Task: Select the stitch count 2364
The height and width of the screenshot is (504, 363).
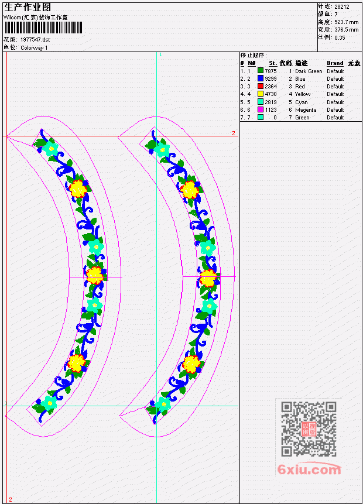Action: point(270,87)
